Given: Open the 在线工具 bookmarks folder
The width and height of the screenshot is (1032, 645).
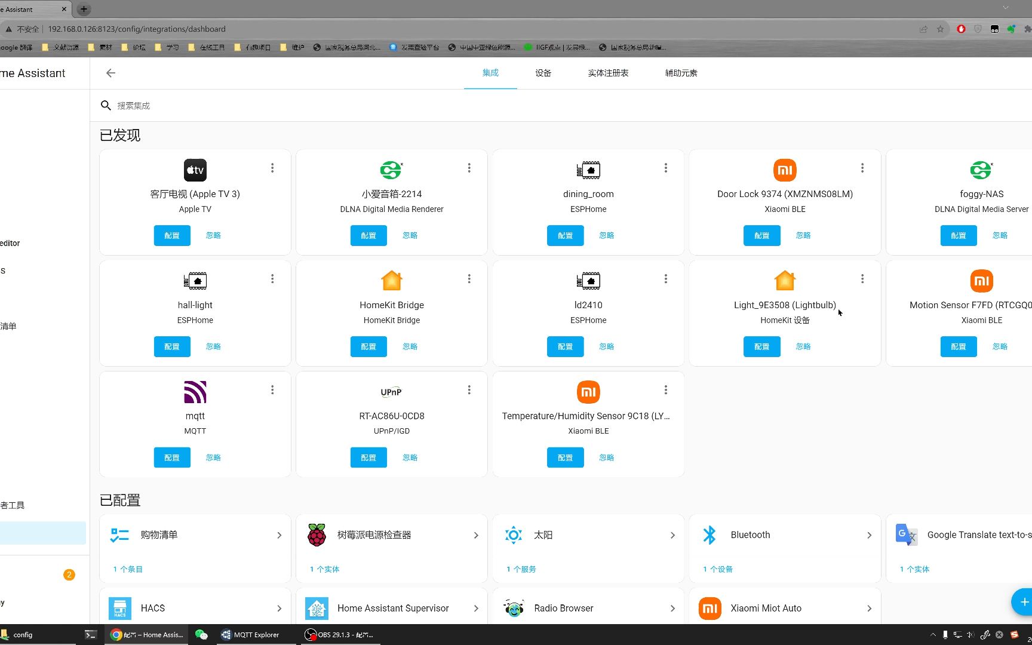Looking at the screenshot, I should pos(207,47).
